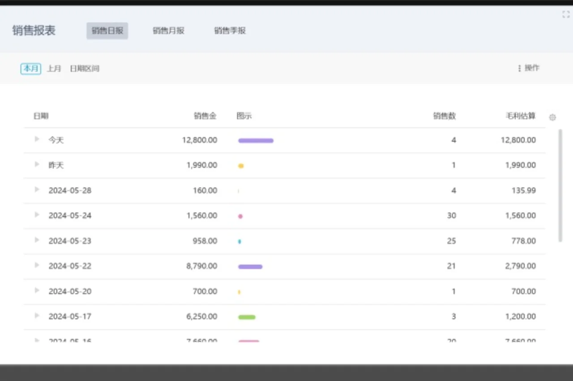Click the green bar for 2024-05-17

coord(247,317)
